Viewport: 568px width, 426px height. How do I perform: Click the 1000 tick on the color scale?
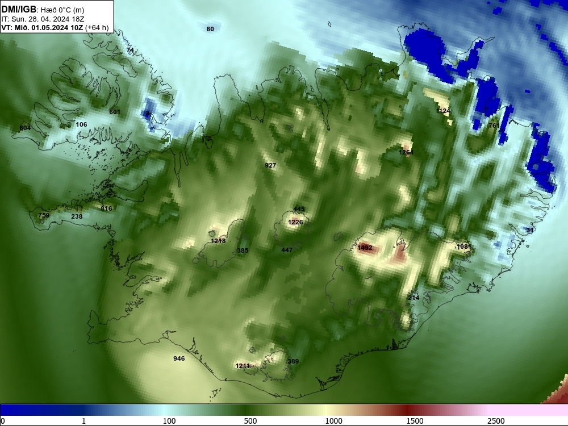(333, 421)
